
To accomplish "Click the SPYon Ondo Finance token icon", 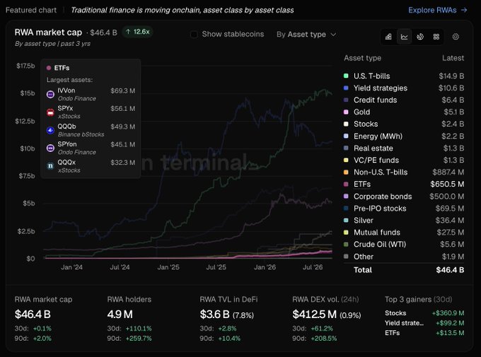I will [50, 148].
